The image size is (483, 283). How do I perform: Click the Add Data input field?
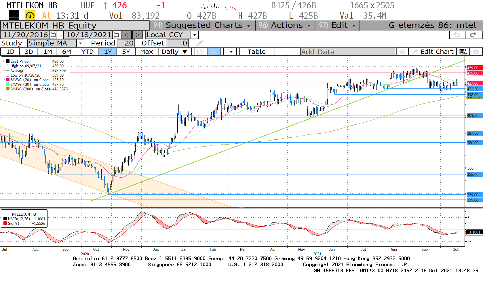click(347, 52)
